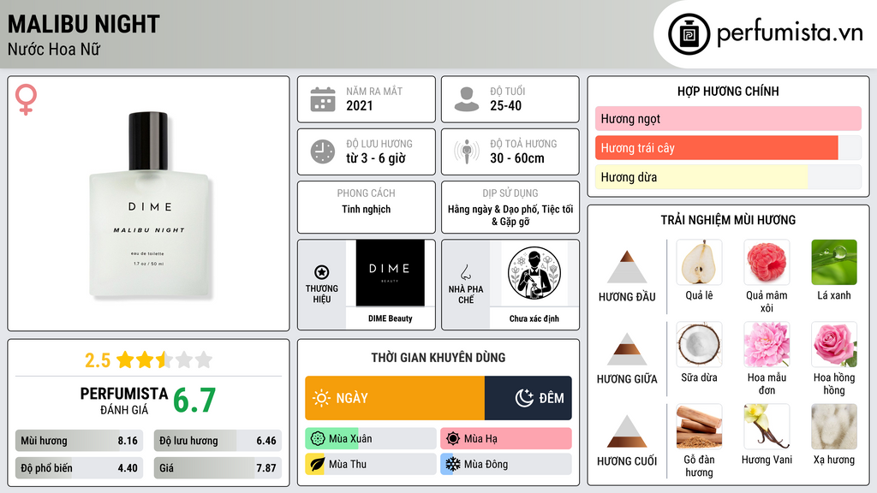Click the DIME Beauty black logo image
877x493 pixels.
390,273
